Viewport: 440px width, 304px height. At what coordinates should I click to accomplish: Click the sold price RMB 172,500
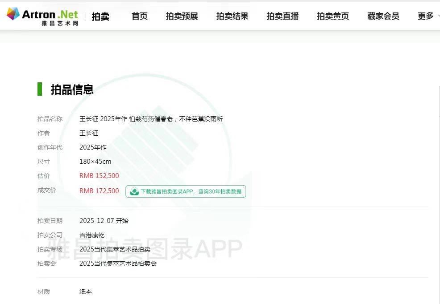tap(99, 191)
